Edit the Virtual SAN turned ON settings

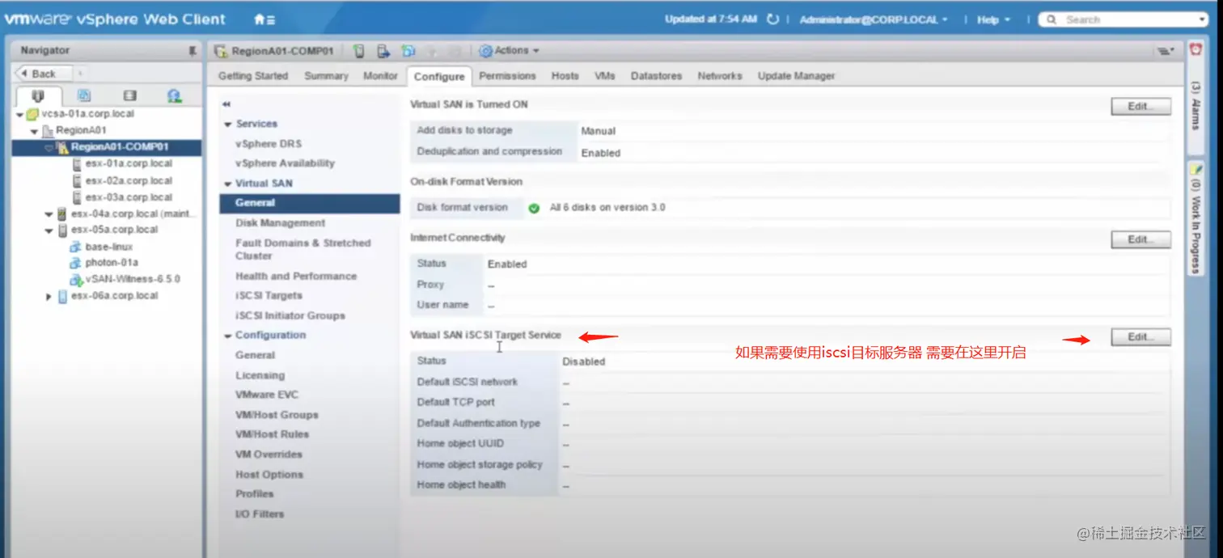pos(1140,107)
